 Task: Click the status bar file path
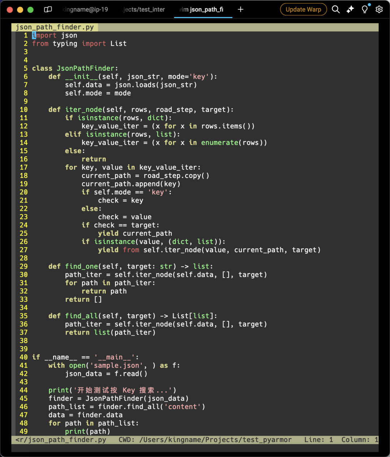click(x=61, y=440)
